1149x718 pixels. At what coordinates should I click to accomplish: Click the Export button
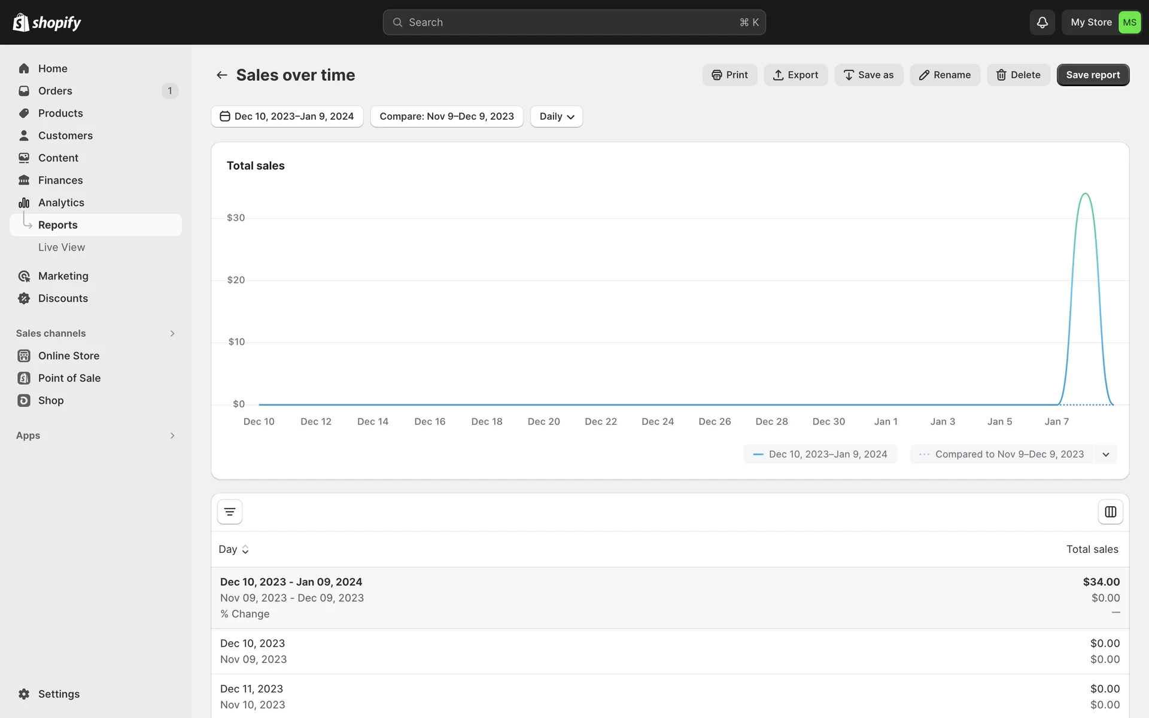click(x=795, y=75)
